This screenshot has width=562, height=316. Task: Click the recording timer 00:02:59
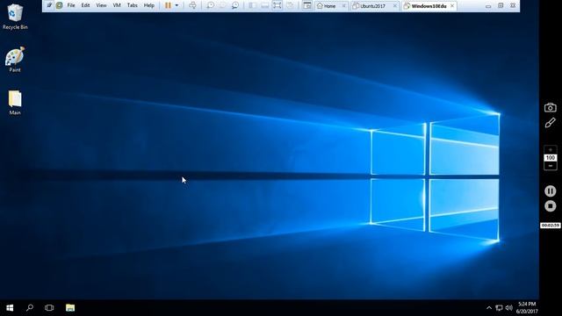pos(551,226)
